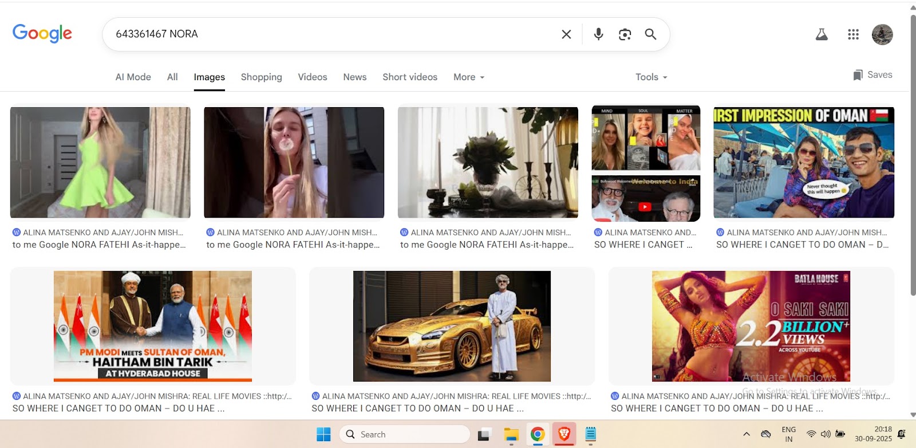This screenshot has height=448, width=916.
Task: Click the Google logo
Action: point(42,34)
